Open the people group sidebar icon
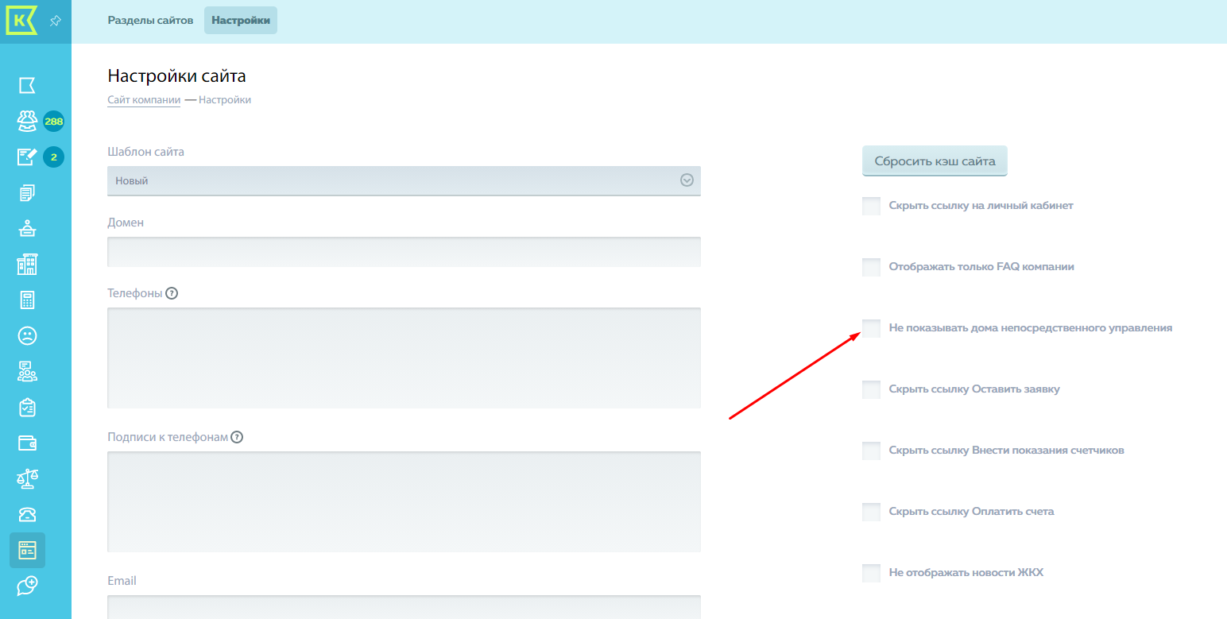The image size is (1227, 619). pos(27,121)
